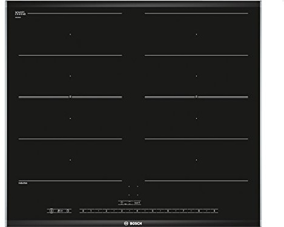This screenshot has height=227, width=284.
Task: Tap the Schott Ceran logo
Action: (x=21, y=13)
